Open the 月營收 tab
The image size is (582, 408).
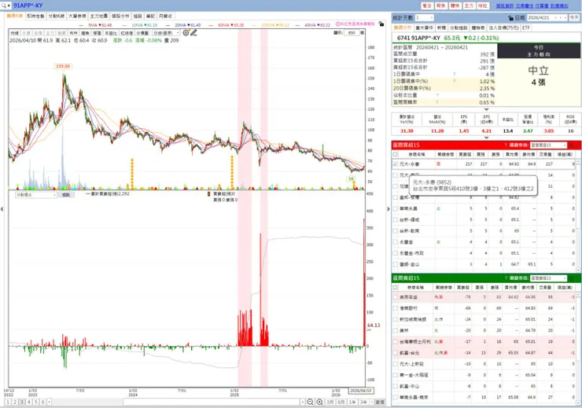pyautogui.click(x=165, y=16)
